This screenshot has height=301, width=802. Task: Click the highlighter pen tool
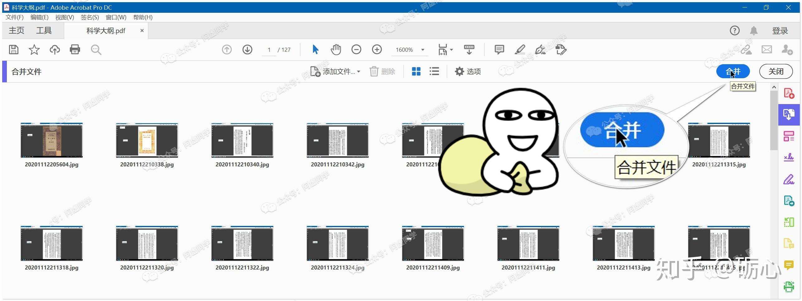tap(520, 50)
